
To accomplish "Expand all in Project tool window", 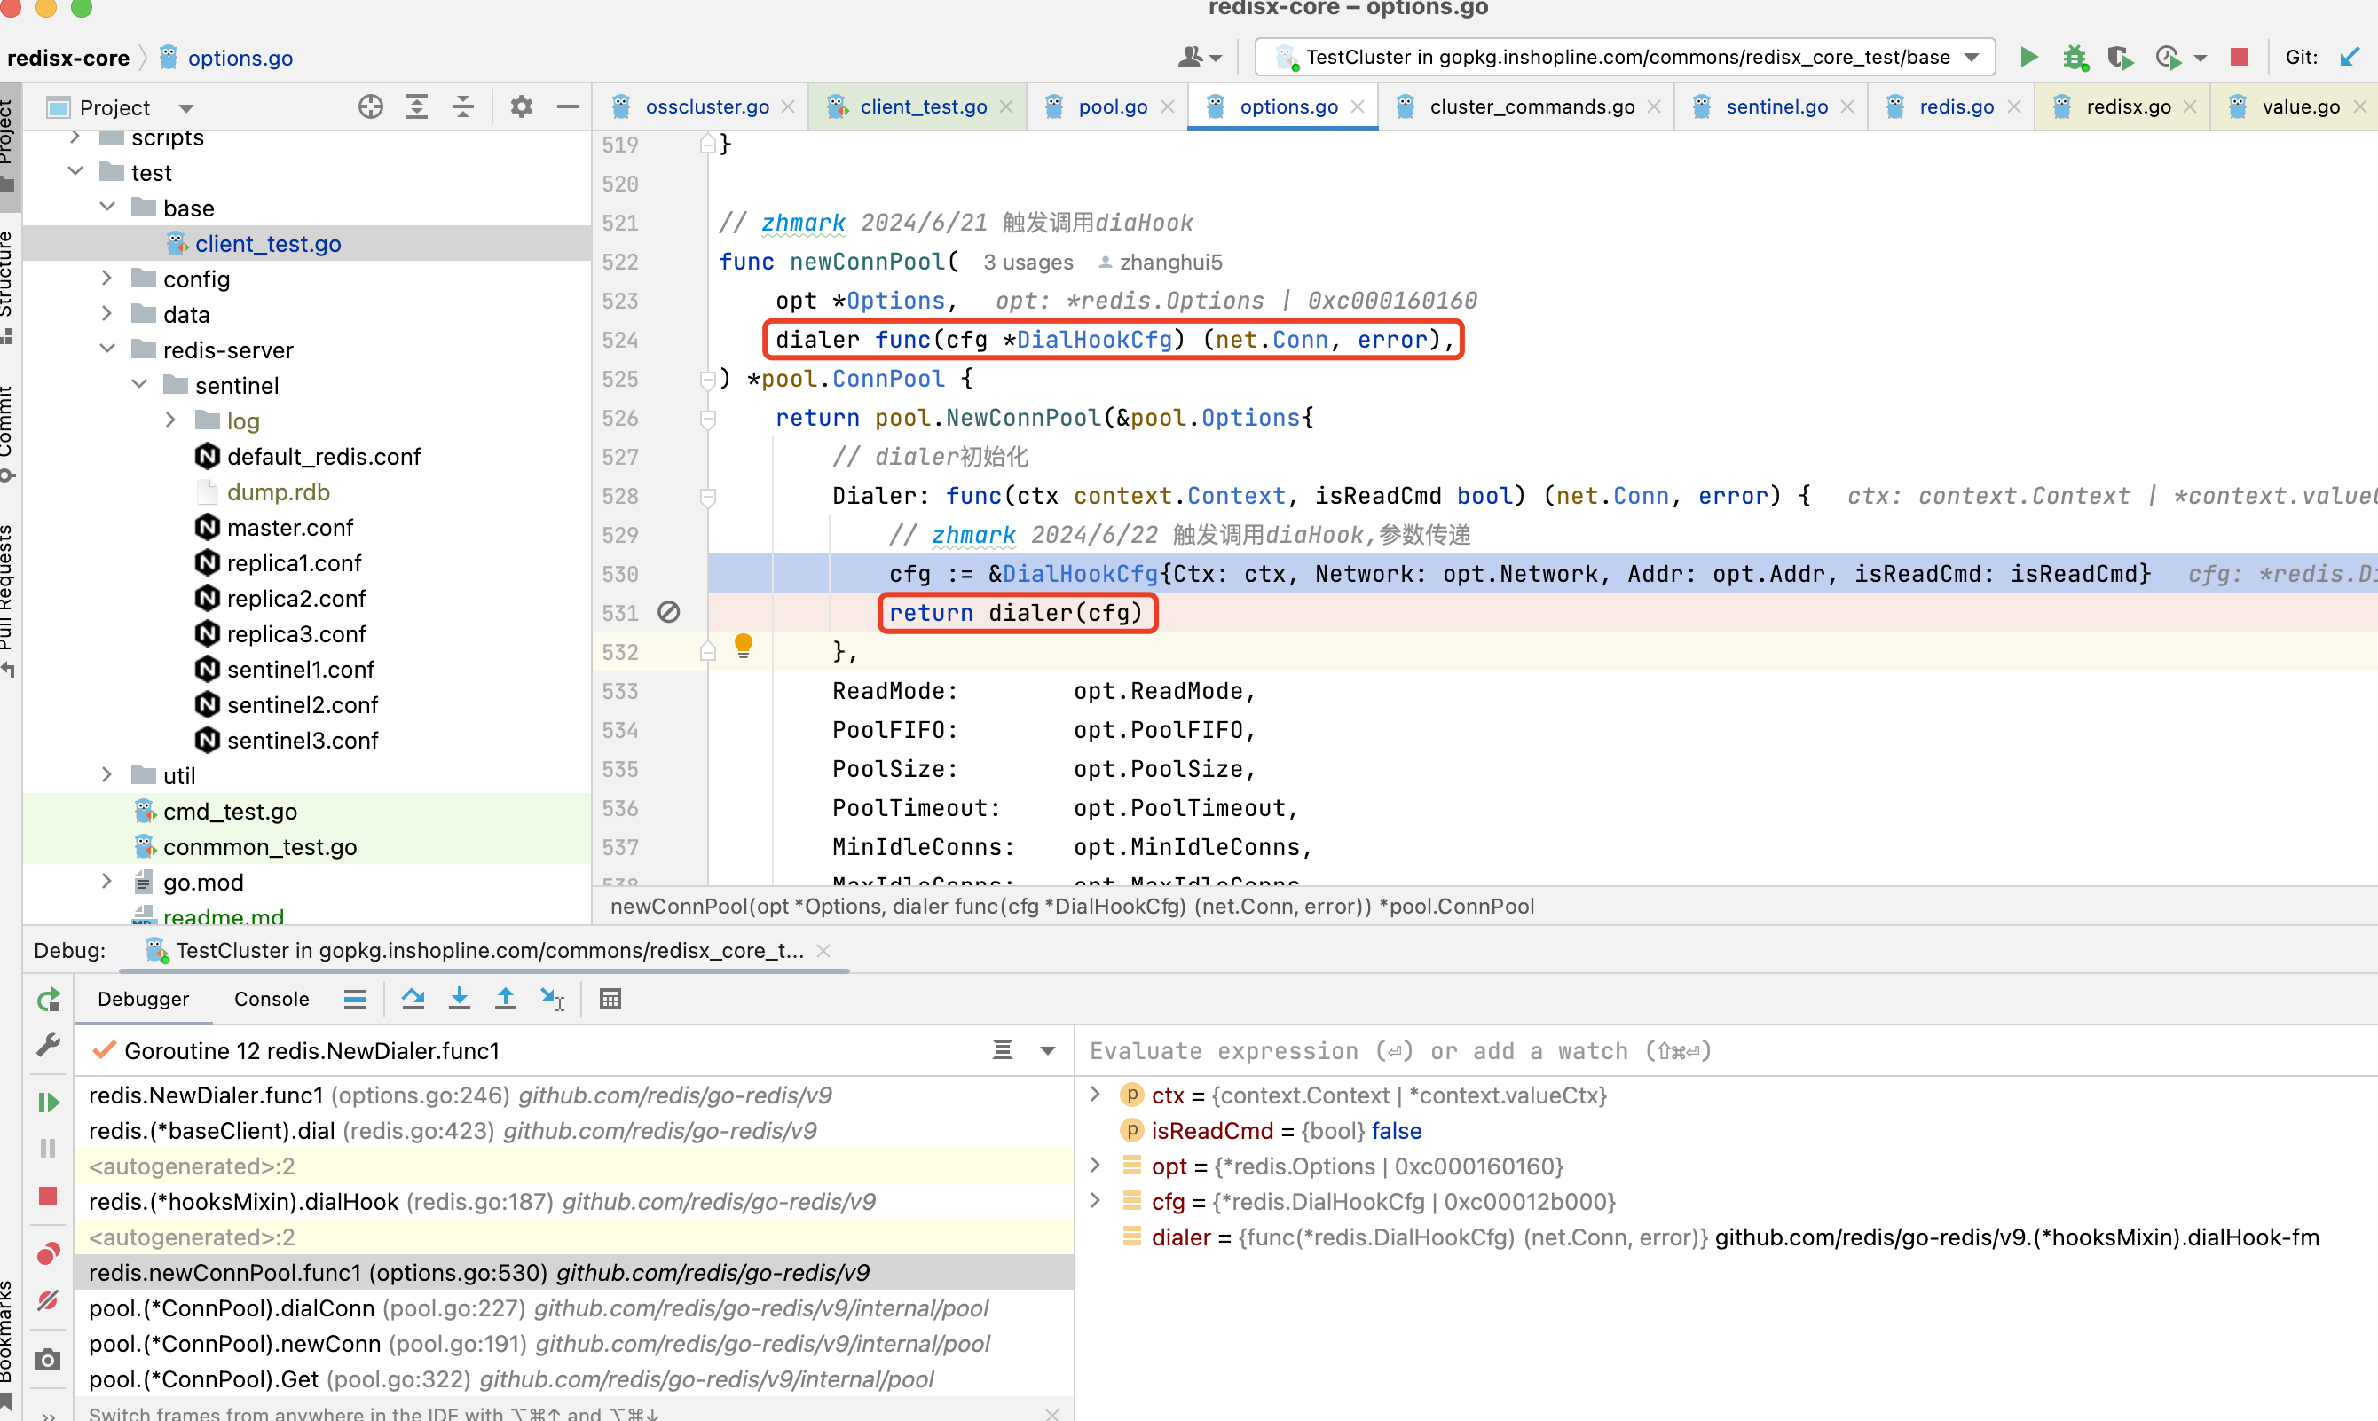I will click(417, 107).
